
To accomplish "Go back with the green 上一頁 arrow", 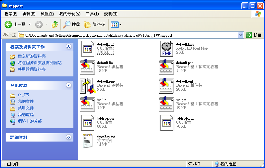I will tap(8, 24).
